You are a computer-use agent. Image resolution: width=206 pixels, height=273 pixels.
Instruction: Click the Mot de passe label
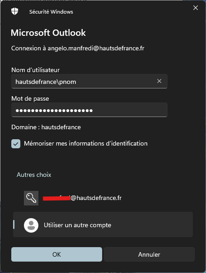pyautogui.click(x=30, y=98)
